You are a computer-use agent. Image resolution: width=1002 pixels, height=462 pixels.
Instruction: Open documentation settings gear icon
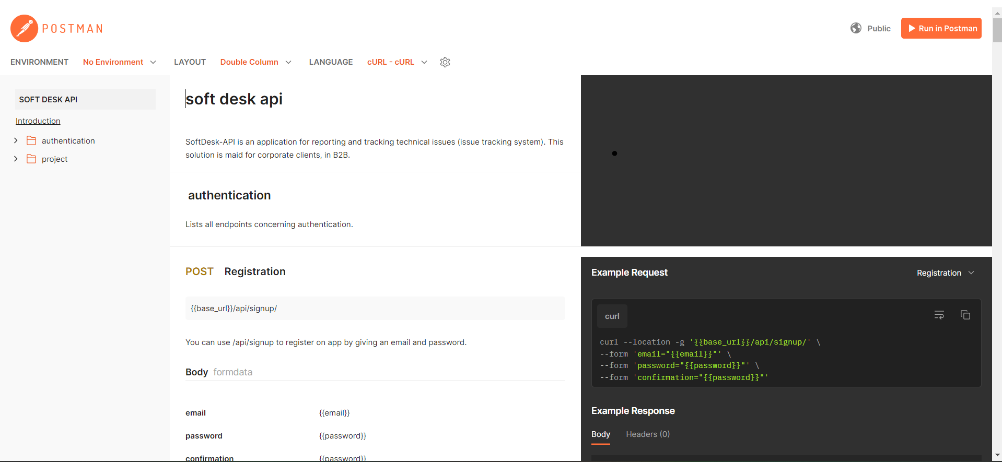pos(445,62)
